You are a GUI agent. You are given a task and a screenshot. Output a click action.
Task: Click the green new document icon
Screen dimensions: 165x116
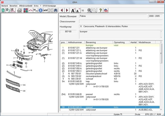[x=3, y=10]
